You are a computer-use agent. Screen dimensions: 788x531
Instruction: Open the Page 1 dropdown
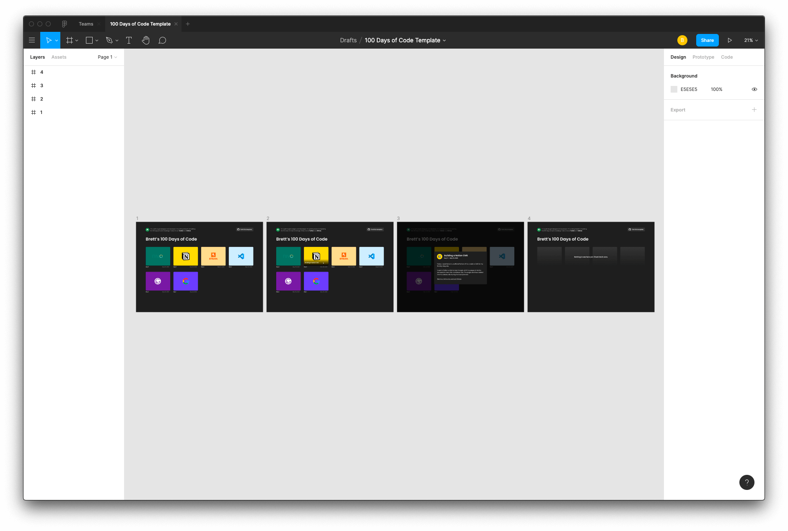(107, 57)
